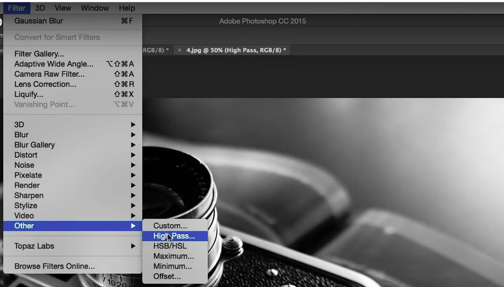Open the 3D menu in menu bar

coord(40,8)
